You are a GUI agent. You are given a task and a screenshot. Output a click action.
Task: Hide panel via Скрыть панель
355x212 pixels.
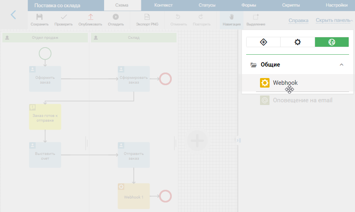click(x=332, y=21)
